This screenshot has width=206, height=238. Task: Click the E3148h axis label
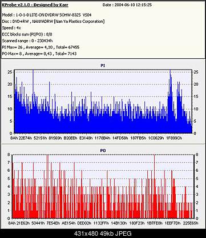coord(86,138)
